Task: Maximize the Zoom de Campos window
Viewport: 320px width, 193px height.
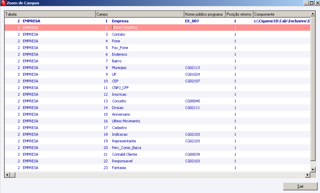Action: coord(312,3)
